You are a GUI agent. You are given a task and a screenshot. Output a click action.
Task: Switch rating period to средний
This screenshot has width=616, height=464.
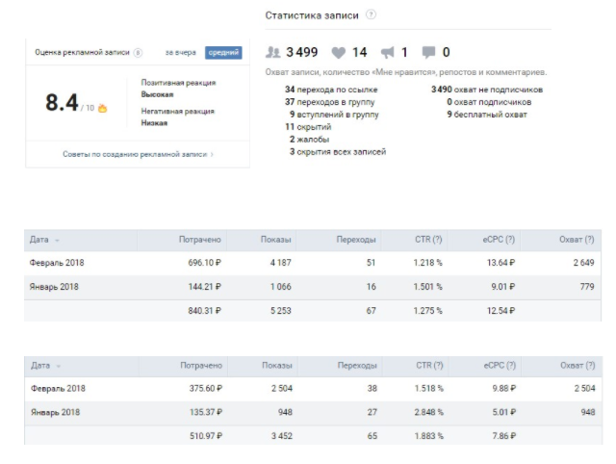pos(223,53)
